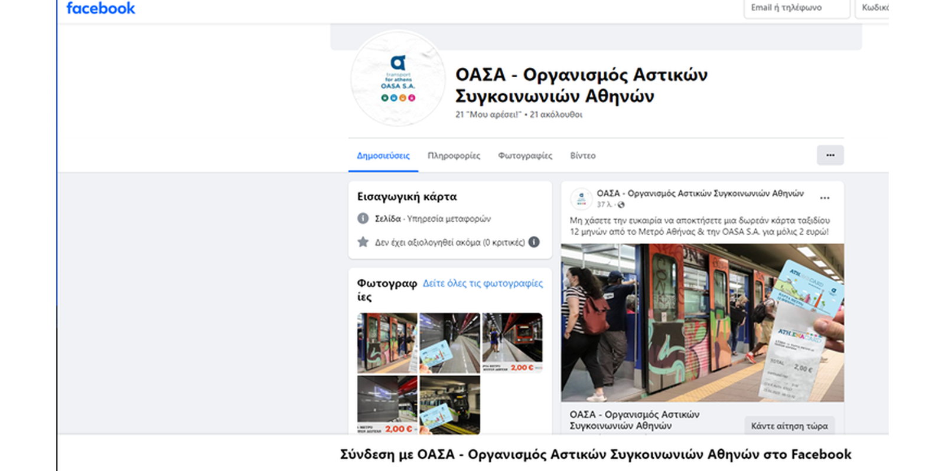Image resolution: width=945 pixels, height=471 pixels.
Task: Switch to the Δημοσιεύσεις tab
Action: 383,156
